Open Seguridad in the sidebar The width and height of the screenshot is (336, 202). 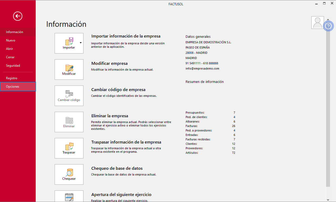[x=18, y=66]
